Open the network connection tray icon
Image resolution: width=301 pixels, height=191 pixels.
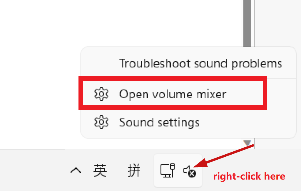[167, 170]
